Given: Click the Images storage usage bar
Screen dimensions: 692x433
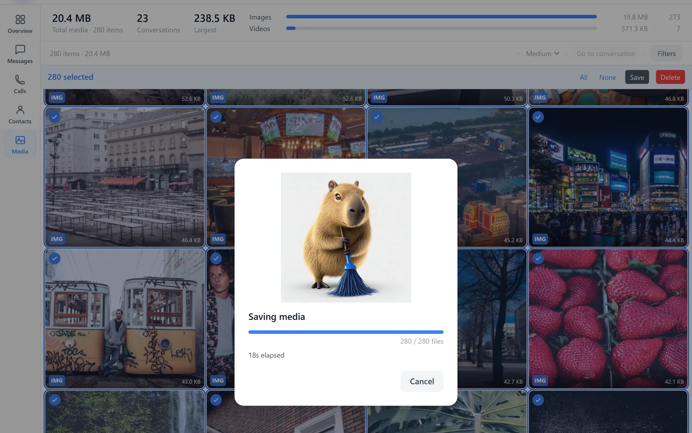Looking at the screenshot, I should tap(441, 17).
